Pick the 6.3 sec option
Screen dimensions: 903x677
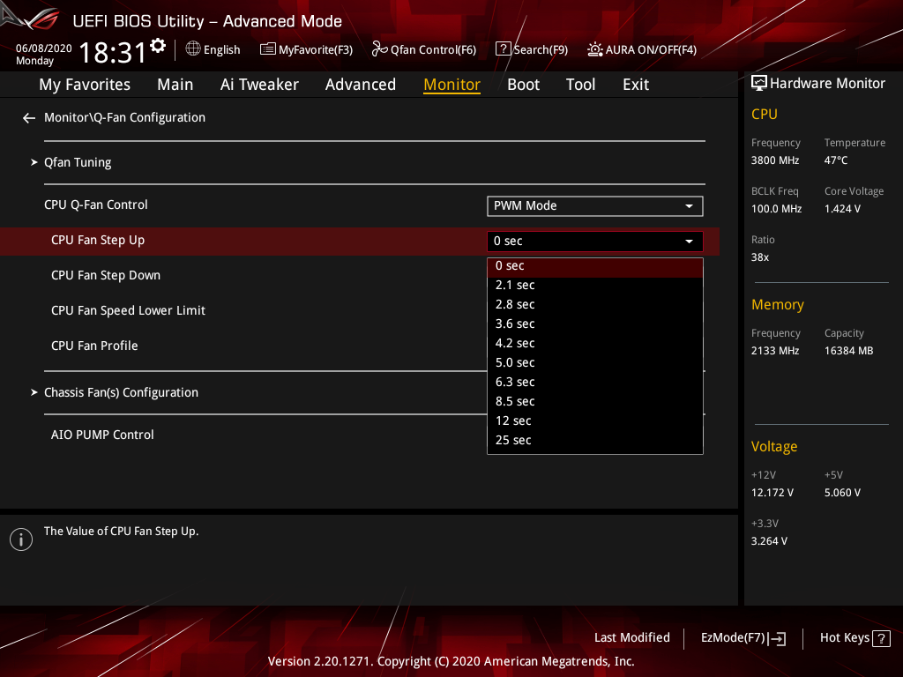595,383
